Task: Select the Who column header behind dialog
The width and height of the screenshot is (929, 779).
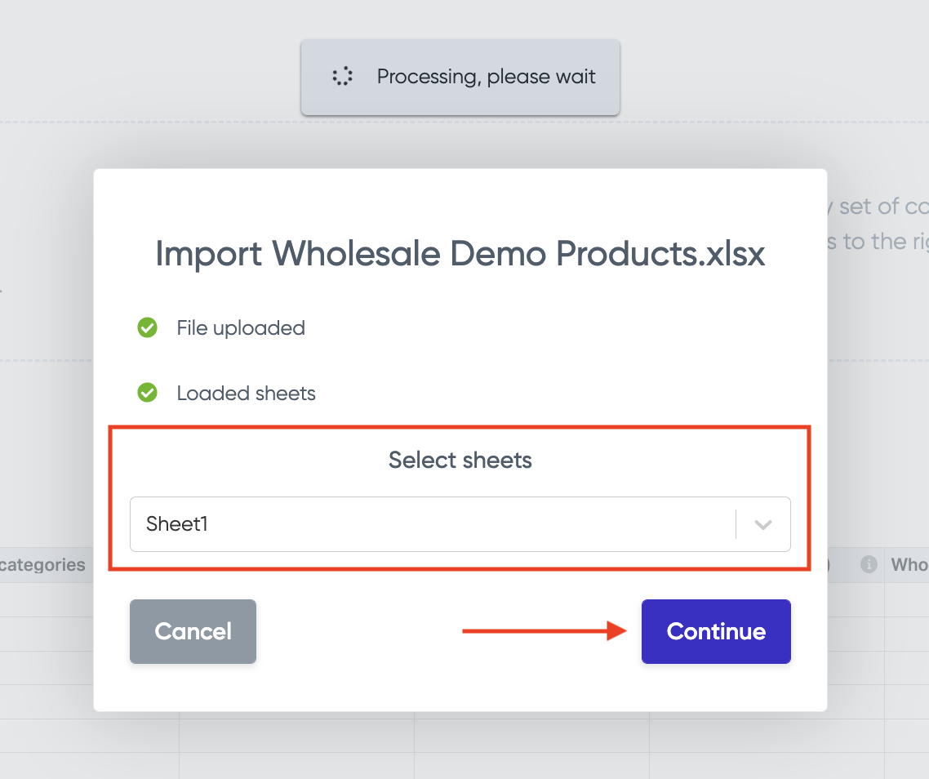Action: (909, 564)
